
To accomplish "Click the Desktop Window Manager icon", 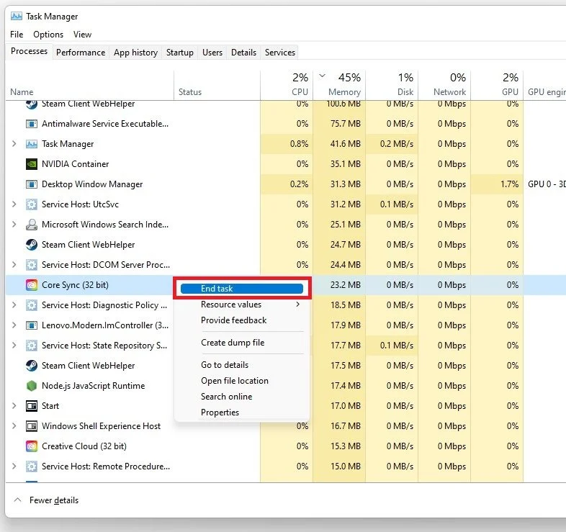I will (32, 184).
